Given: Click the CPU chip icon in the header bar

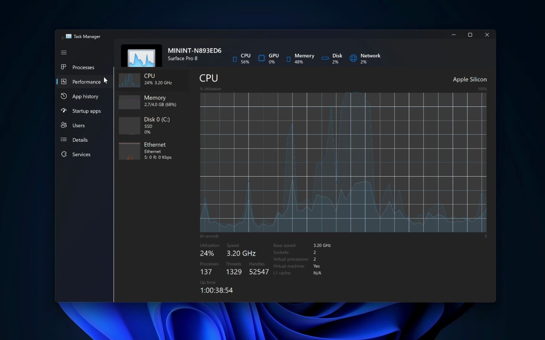Looking at the screenshot, I should pyautogui.click(x=234, y=59).
